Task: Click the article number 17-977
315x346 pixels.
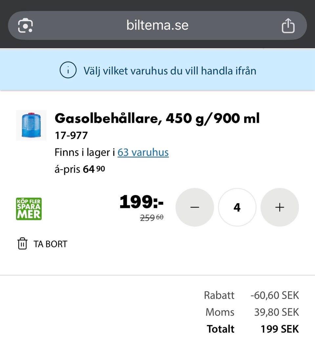Action: tap(71, 135)
